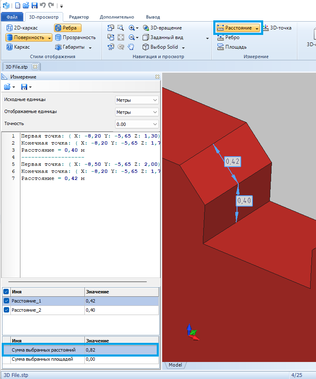This screenshot has height=379, width=316.
Task: Uncheck the Расстояние_2 checkbox
Action: [x=6, y=310]
